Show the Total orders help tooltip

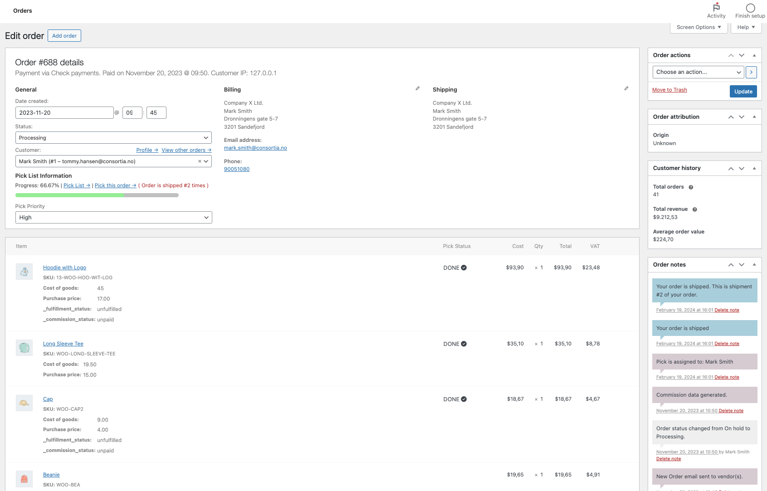pyautogui.click(x=690, y=187)
